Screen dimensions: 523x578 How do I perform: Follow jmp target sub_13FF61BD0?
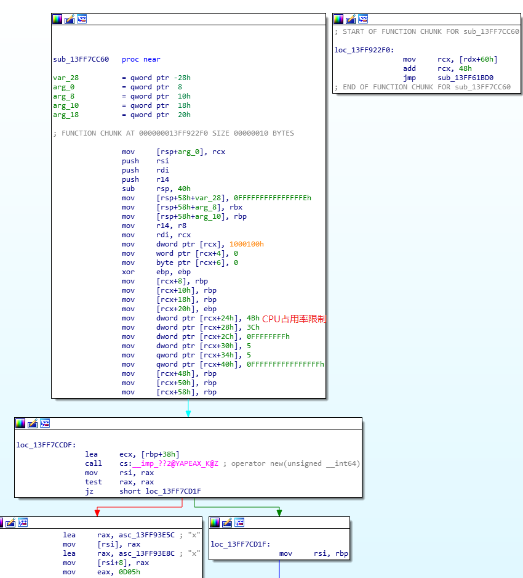466,78
